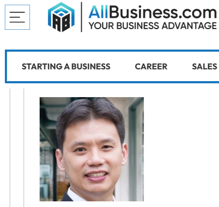Click the .com part of the site name

198,13
